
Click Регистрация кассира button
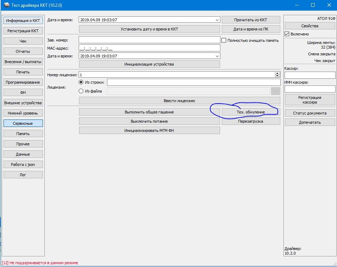(x=310, y=100)
